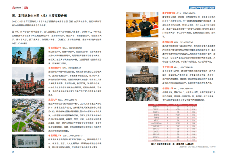This screenshot has height=159, width=227.
Task: Select the source note 数据来源：2021届江财就业质量报告
Action: click(197, 147)
